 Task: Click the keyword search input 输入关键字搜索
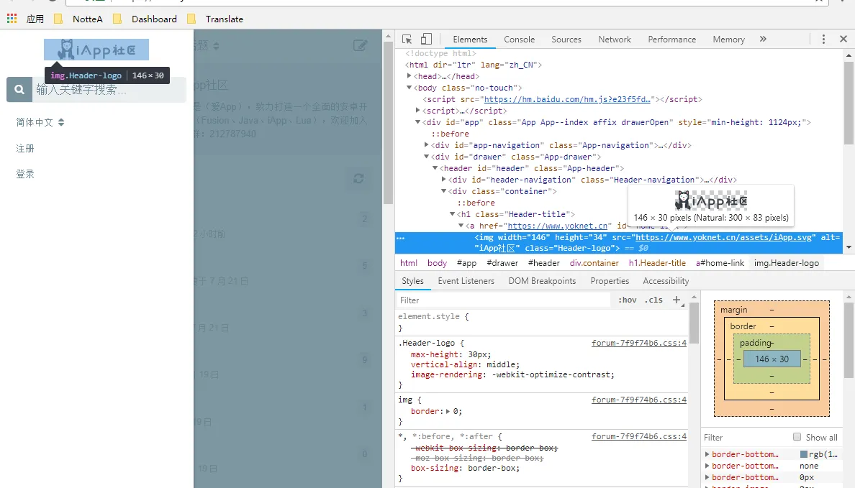(109, 89)
